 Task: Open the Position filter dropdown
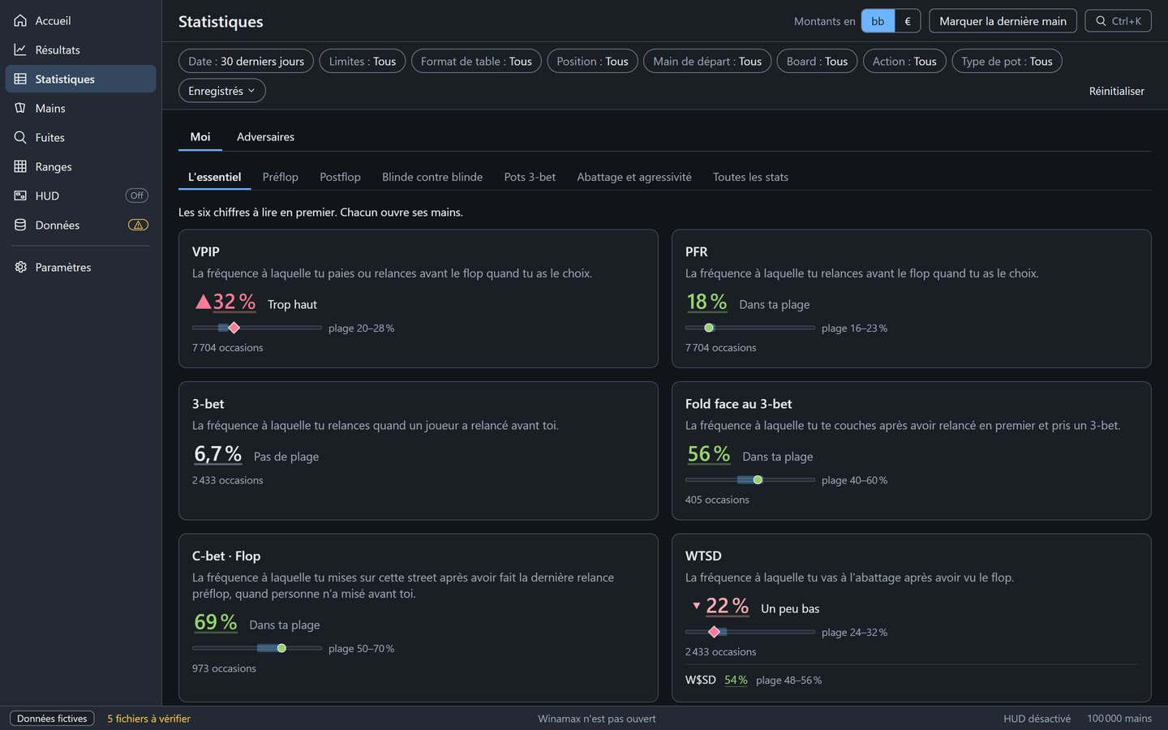592,61
